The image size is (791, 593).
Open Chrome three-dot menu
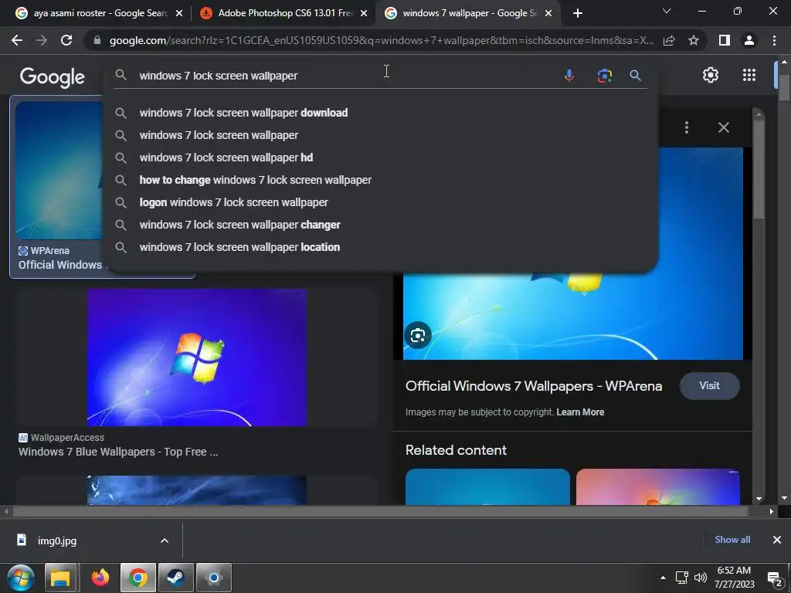click(774, 40)
